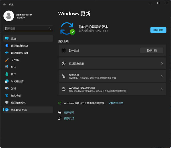Focus the 查找设置 search box
Viewport: 171px width, 148px height.
[26, 29]
